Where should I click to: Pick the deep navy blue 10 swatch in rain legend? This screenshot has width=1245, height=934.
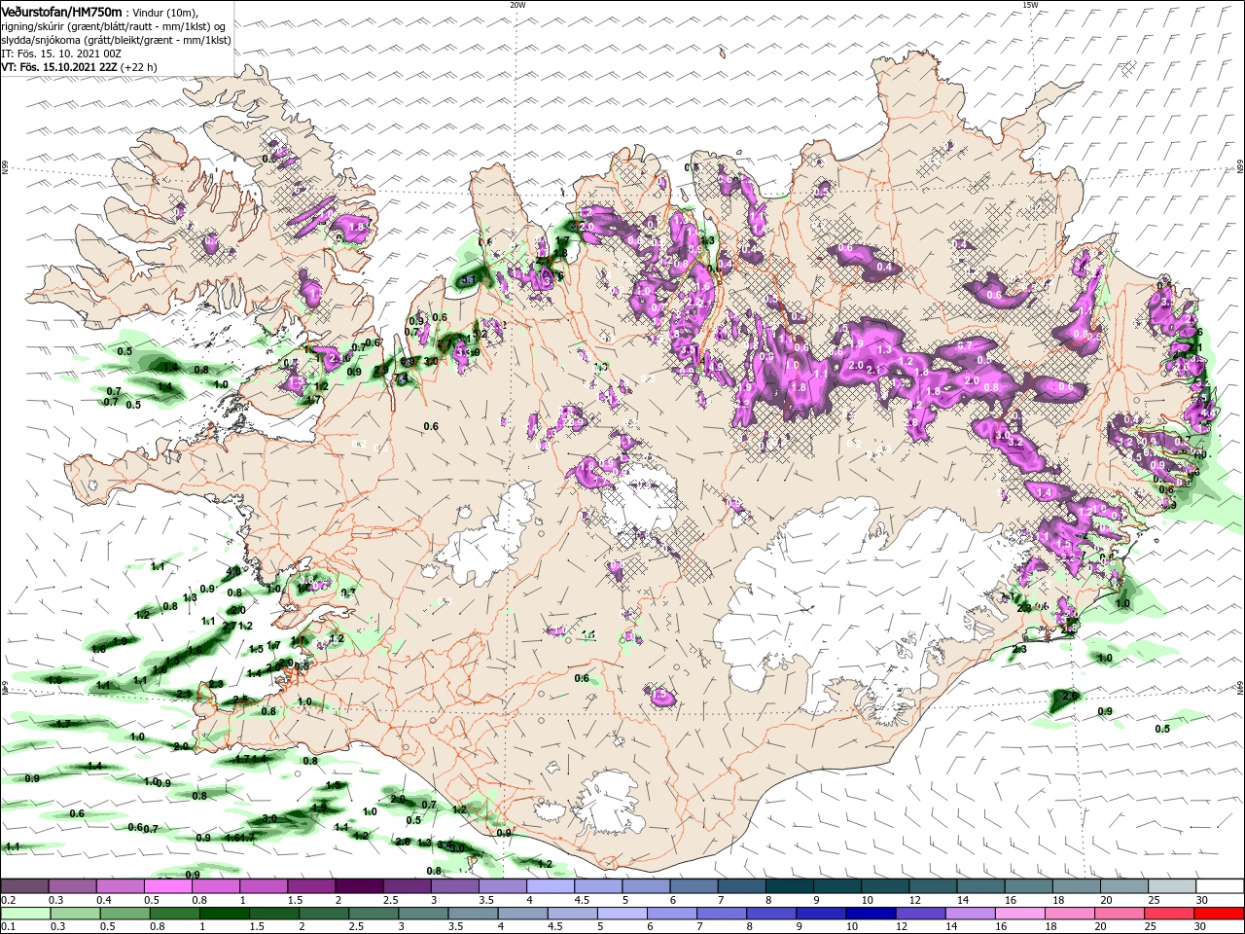pos(871,913)
